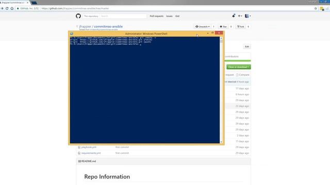Open the notifications bell icon
This screenshot has width=330, height=185.
click(234, 16)
